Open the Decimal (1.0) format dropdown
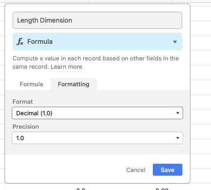The image size is (211, 190). [x=97, y=113]
